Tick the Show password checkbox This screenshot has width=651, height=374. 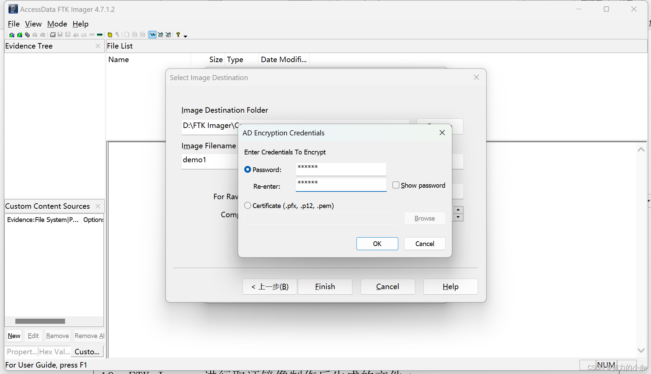click(396, 185)
